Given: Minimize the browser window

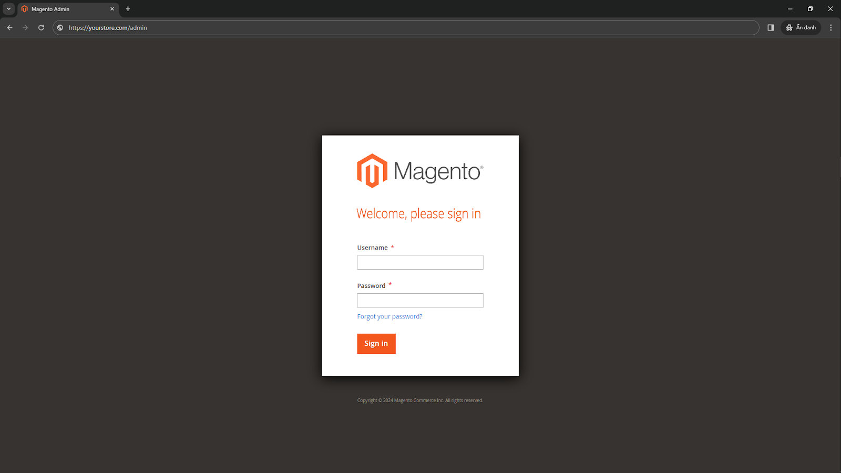Looking at the screenshot, I should (790, 9).
